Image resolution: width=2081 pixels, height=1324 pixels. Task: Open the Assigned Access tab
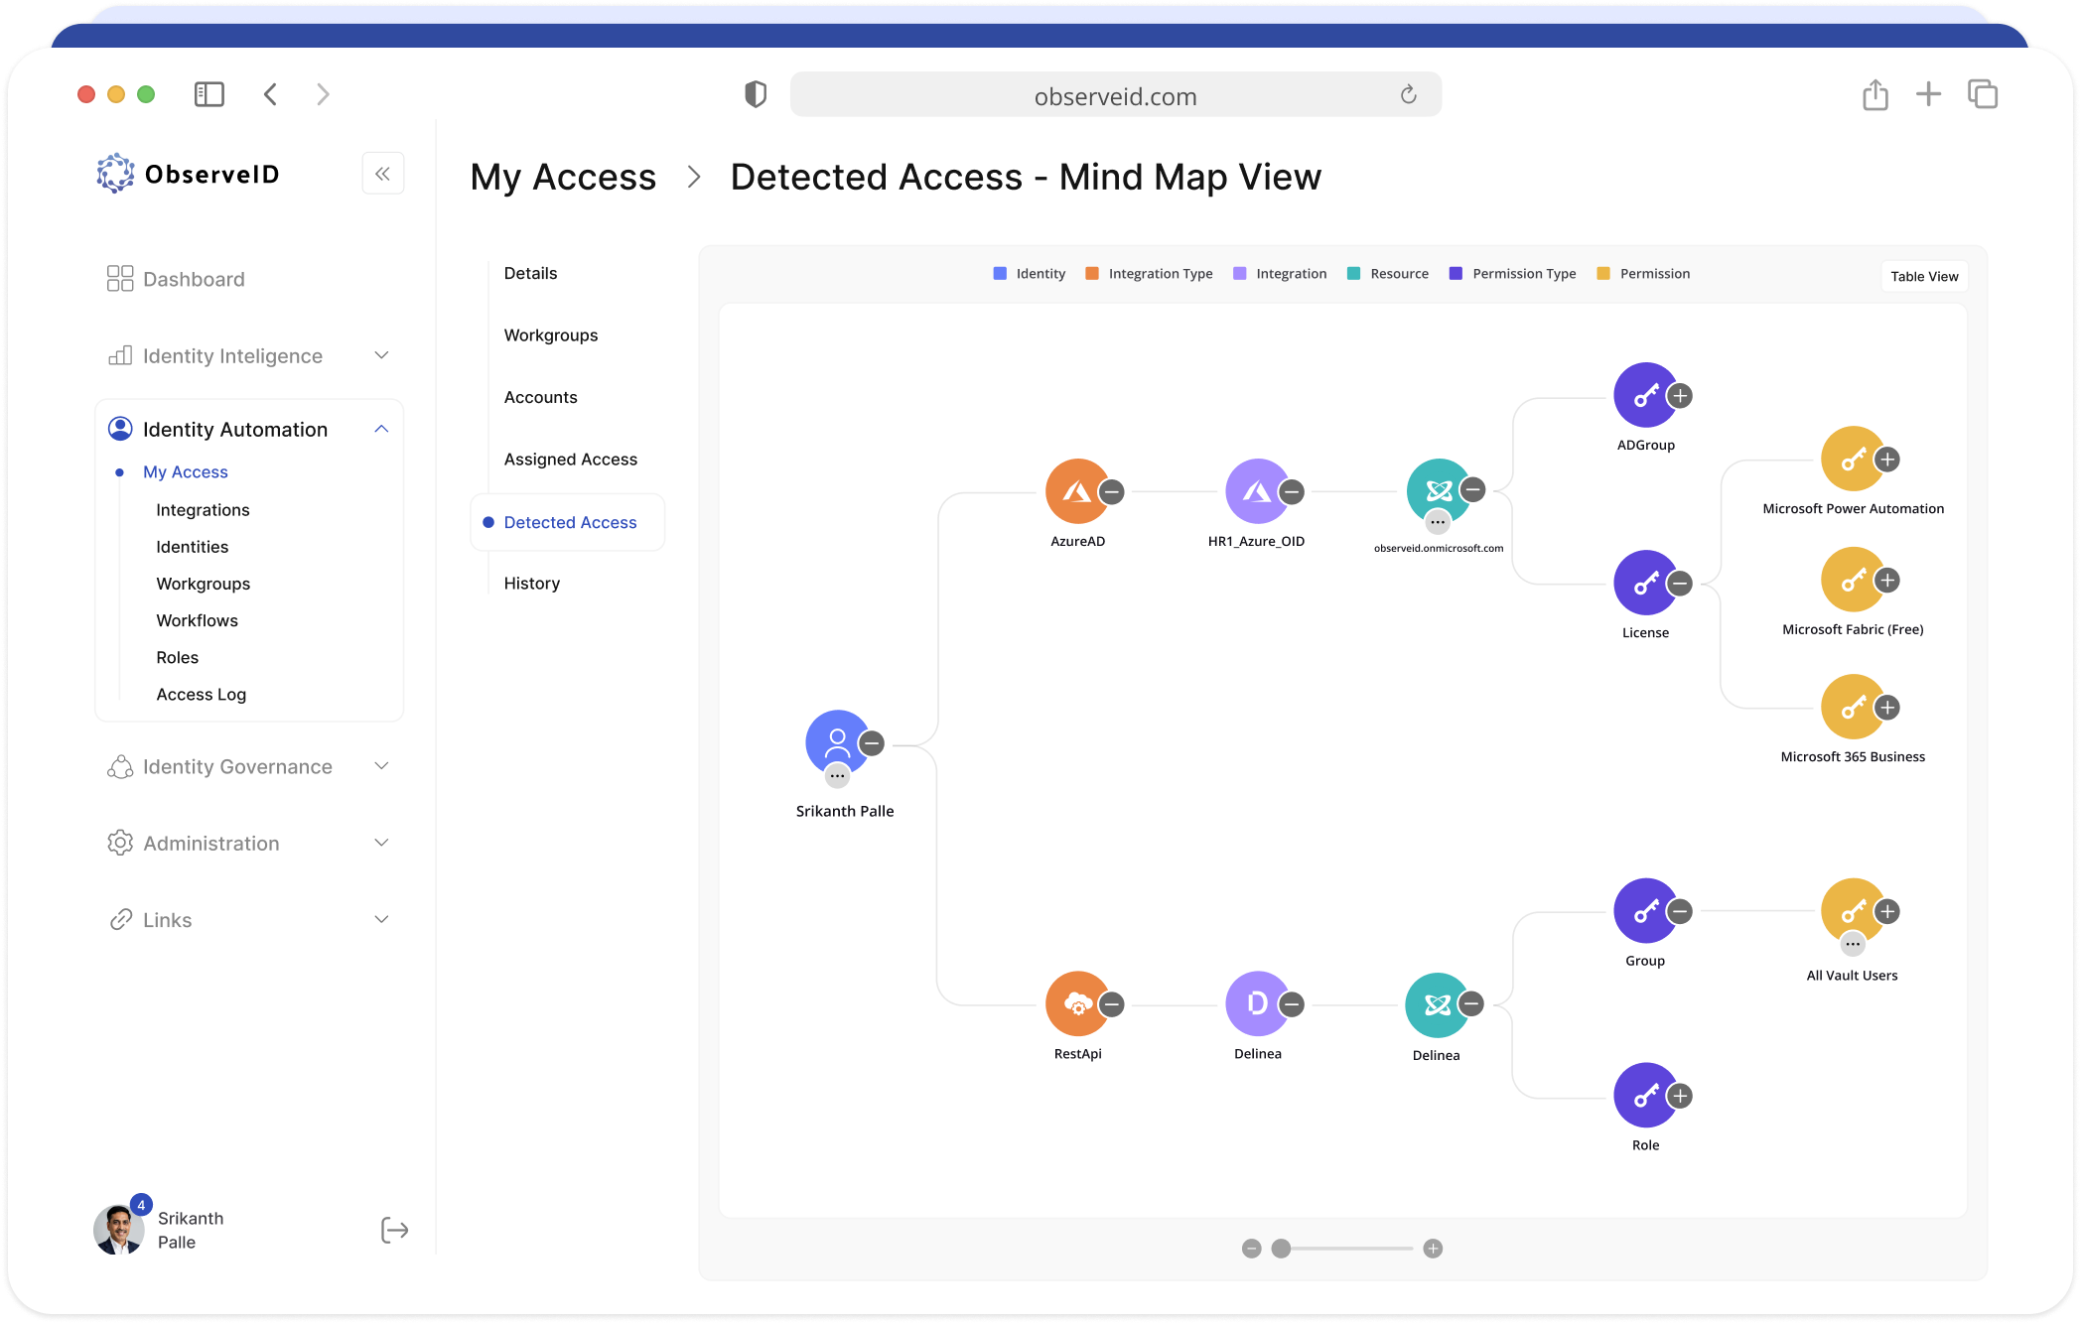[x=570, y=460]
